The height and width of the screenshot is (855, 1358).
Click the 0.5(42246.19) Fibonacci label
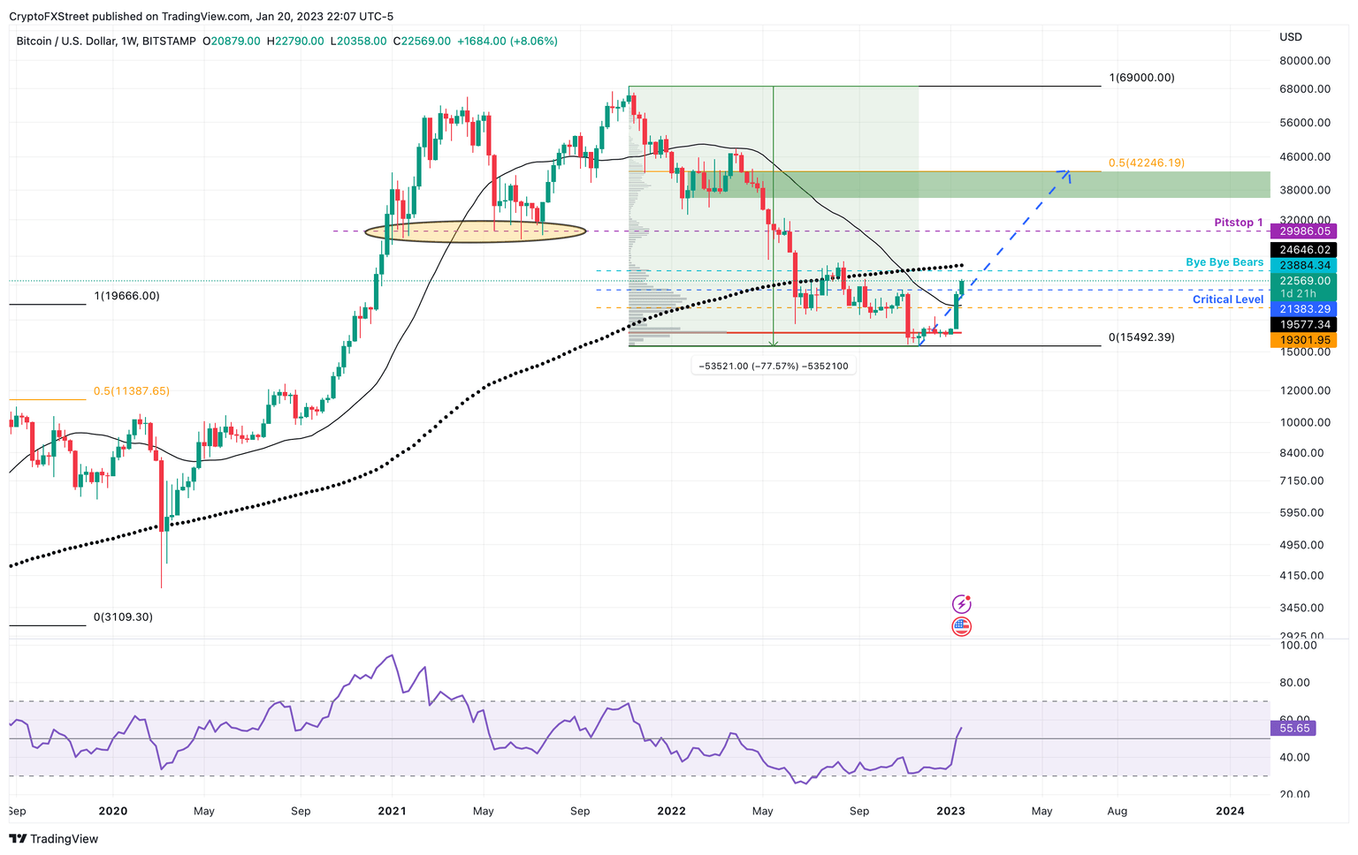[1147, 163]
